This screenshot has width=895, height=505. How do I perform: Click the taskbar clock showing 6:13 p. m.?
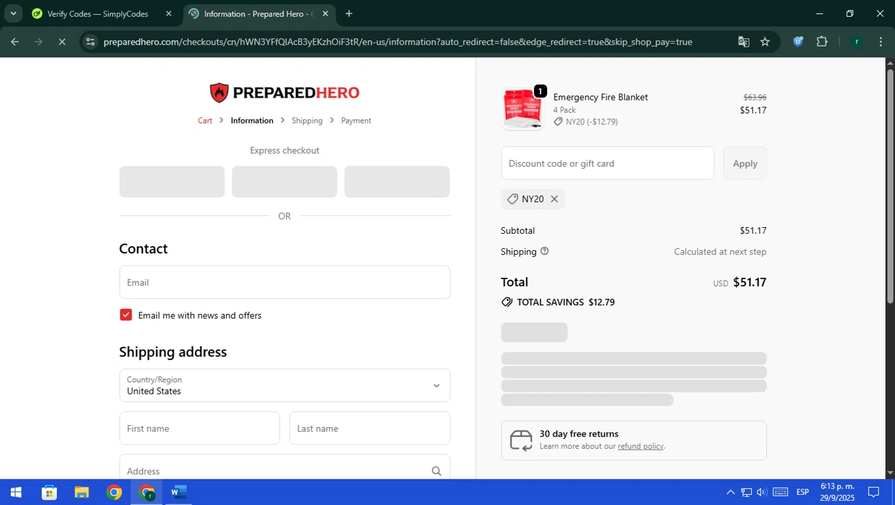[x=837, y=492]
